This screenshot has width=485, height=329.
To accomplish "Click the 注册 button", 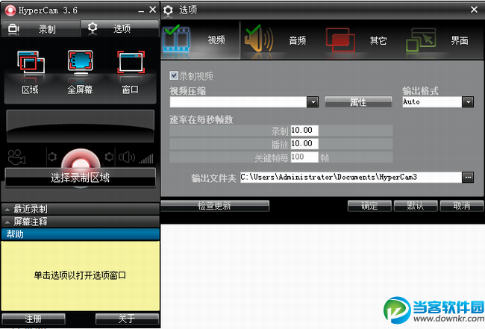I will pyautogui.click(x=34, y=319).
